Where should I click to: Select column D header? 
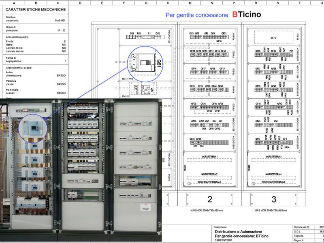click(80, 3)
